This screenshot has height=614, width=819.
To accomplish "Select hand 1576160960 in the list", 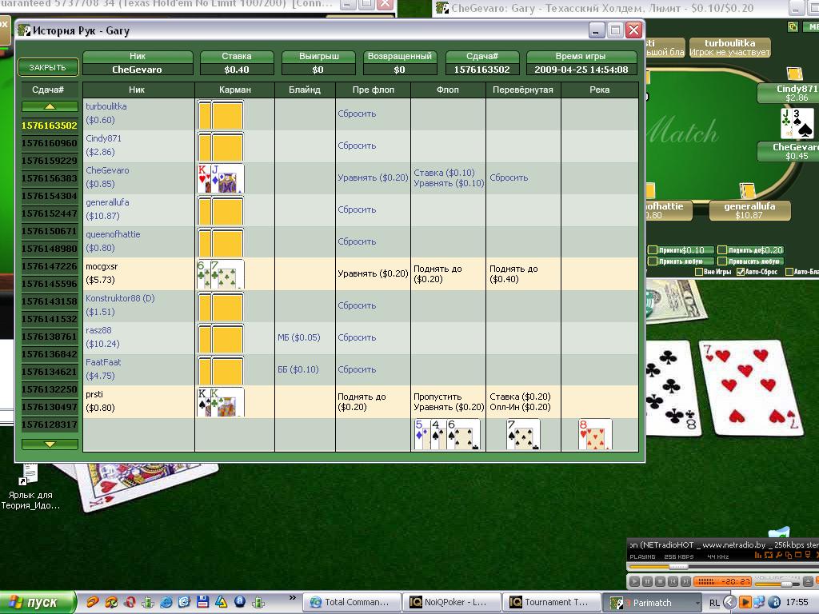I will [50, 143].
